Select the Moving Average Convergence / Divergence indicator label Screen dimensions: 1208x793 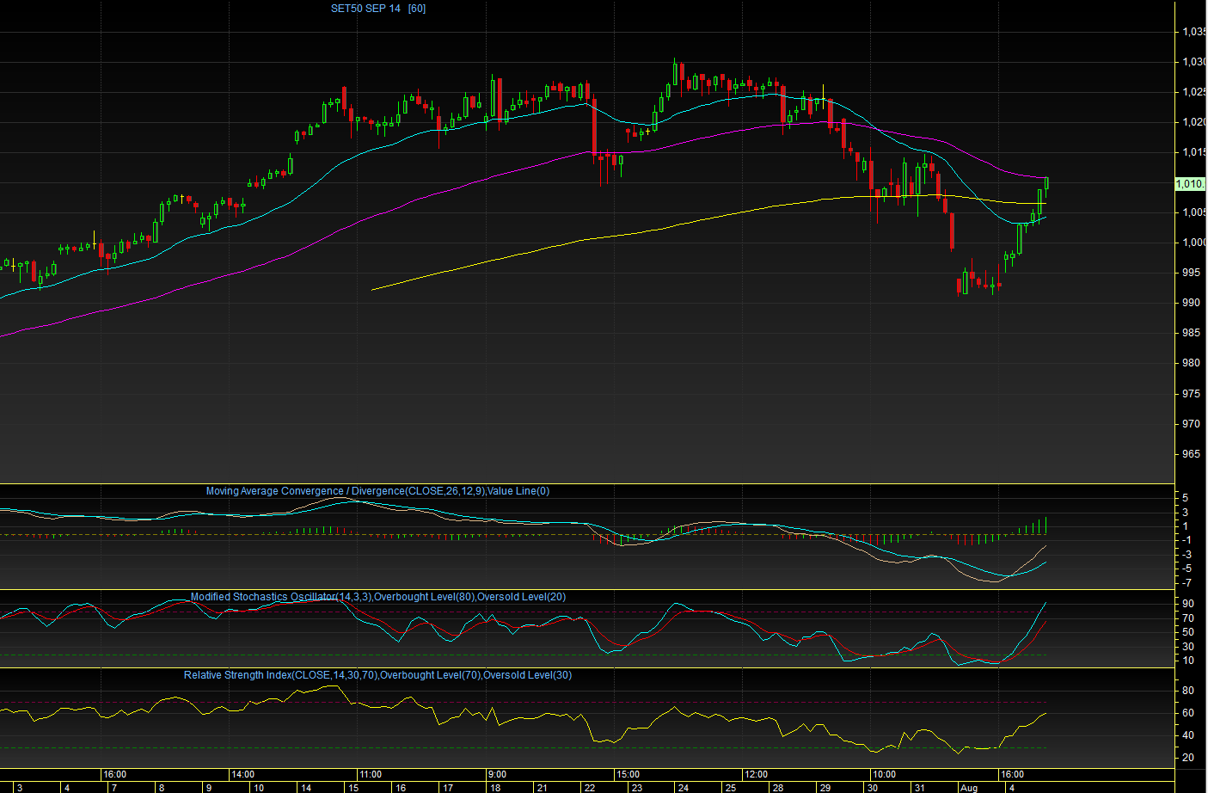pos(377,491)
